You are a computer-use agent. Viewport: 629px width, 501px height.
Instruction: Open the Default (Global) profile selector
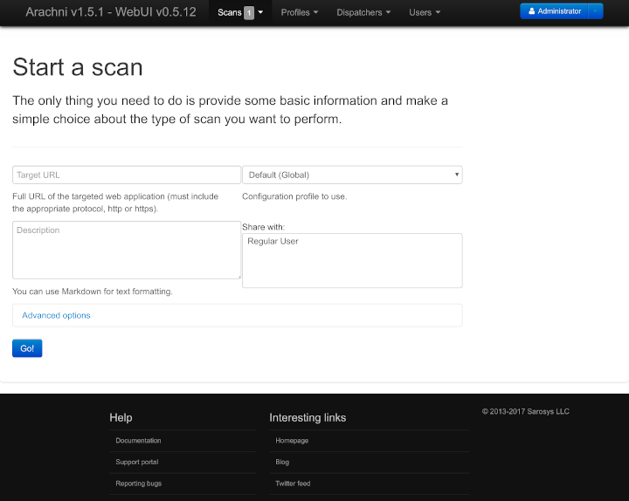[x=352, y=175]
